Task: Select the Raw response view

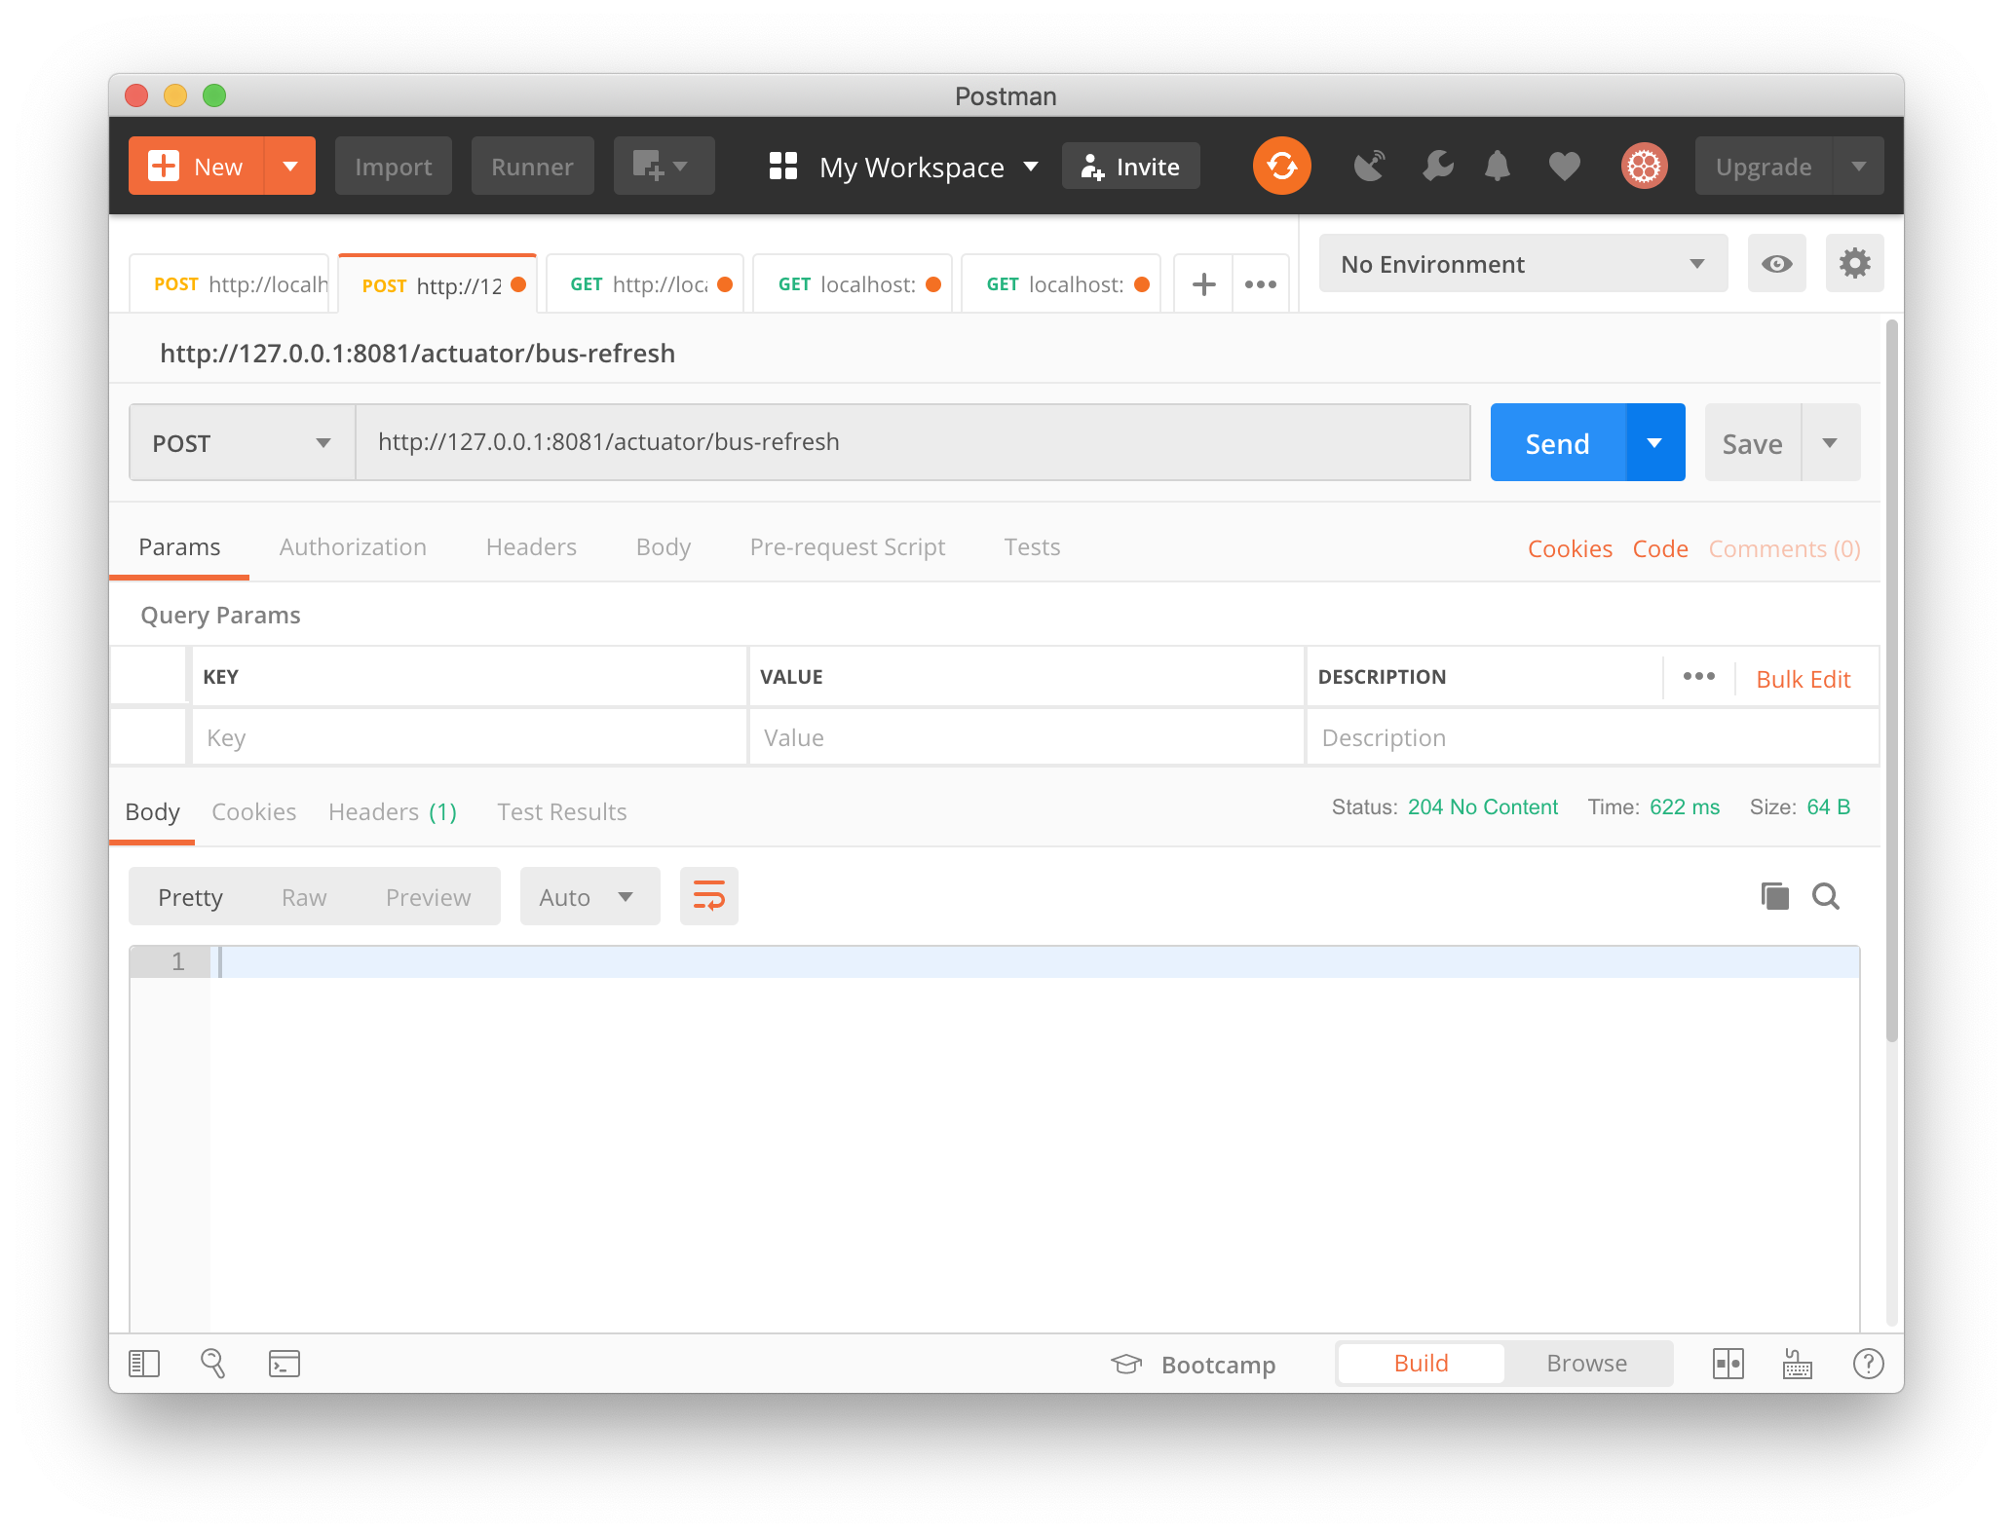Action: coord(304,897)
